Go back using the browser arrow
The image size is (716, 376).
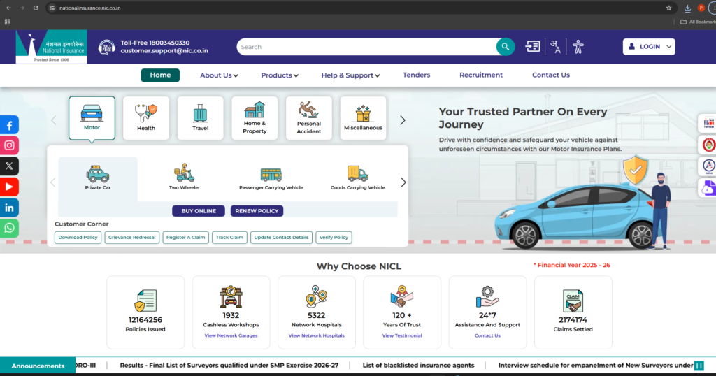click(x=8, y=8)
